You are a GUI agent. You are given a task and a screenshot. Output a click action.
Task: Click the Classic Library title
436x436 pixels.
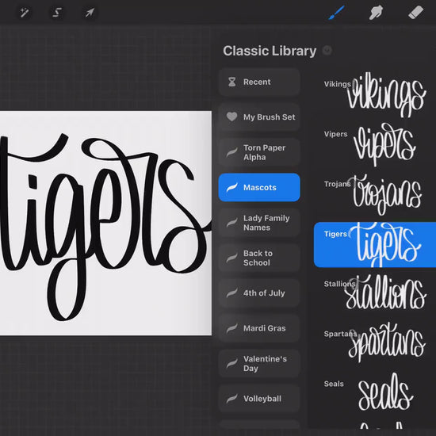(270, 51)
